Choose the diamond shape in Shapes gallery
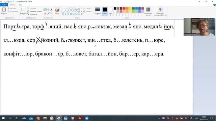 65,11
